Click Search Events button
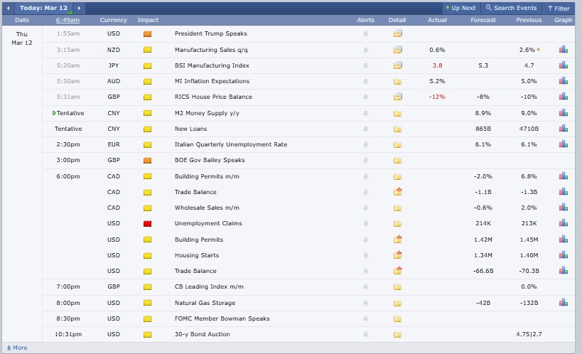Viewport: 582px width, 354px height. pos(511,8)
